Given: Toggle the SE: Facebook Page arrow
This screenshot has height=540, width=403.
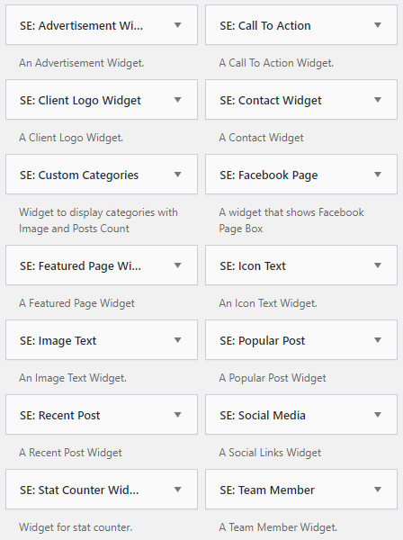Looking at the screenshot, I should tap(378, 175).
